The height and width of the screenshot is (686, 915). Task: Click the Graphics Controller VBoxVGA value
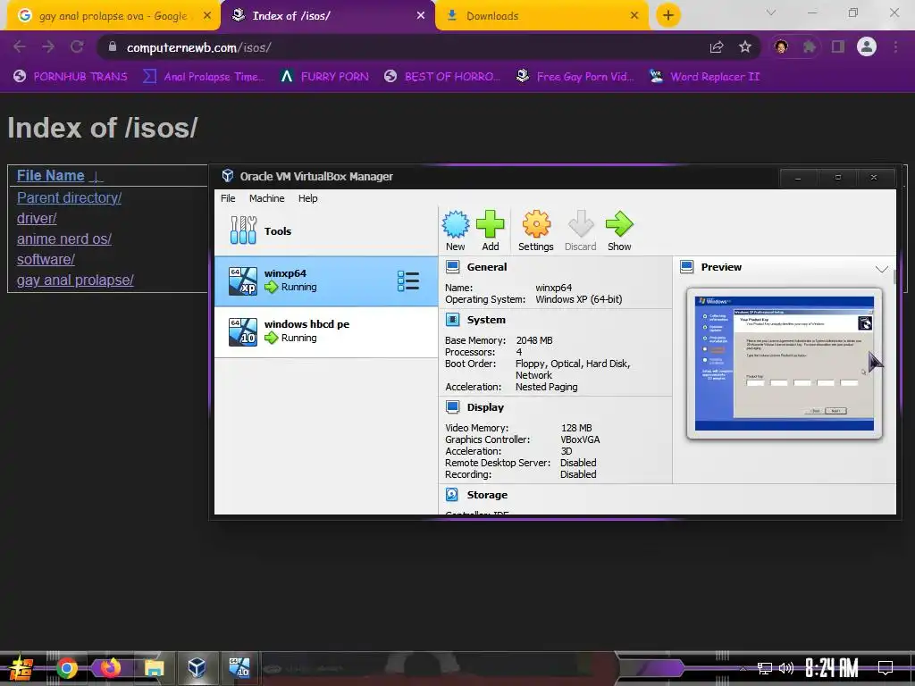coord(580,439)
